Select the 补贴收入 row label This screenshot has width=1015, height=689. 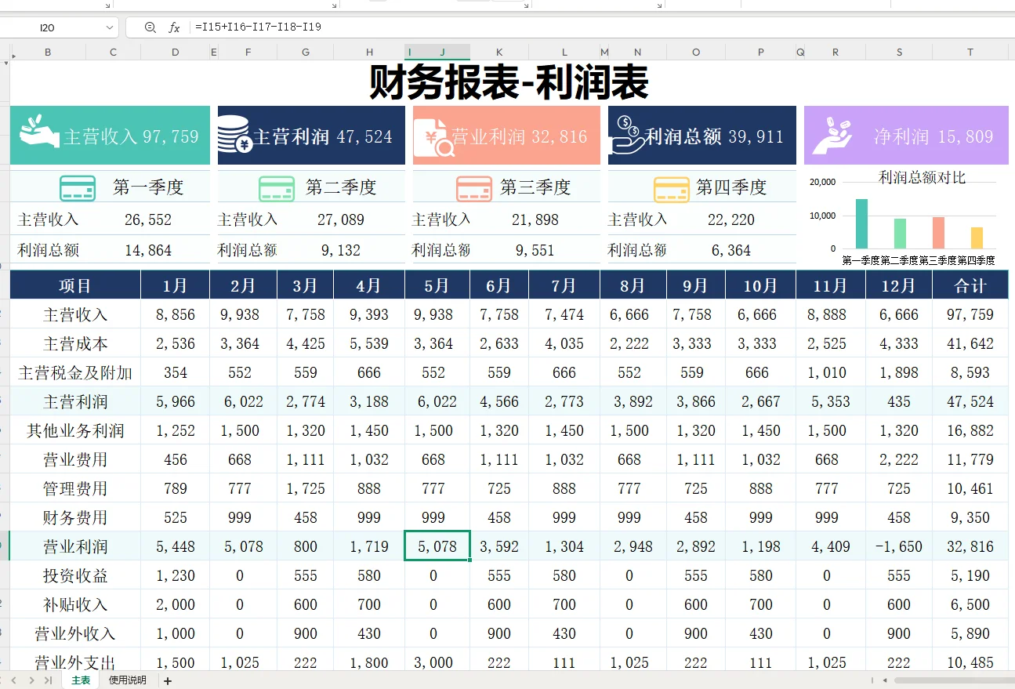[x=75, y=604]
